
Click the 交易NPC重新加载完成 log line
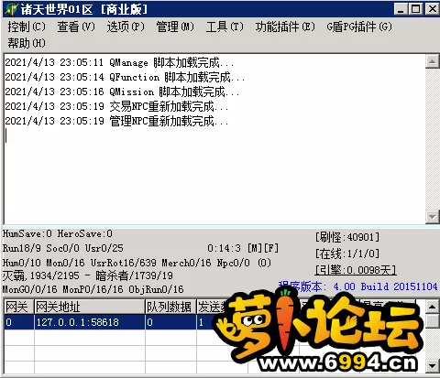(x=116, y=106)
